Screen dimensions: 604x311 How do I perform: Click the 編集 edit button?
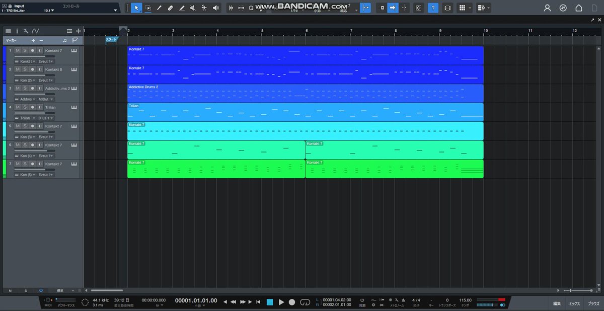pos(557,303)
